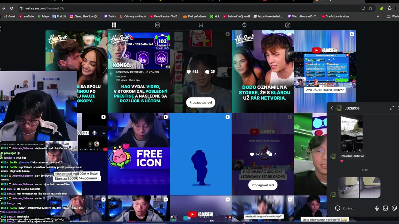Image resolution: width=399 pixels, height=224 pixels.
Task: Open the remotedesktop bookmark
Action: tap(269, 16)
